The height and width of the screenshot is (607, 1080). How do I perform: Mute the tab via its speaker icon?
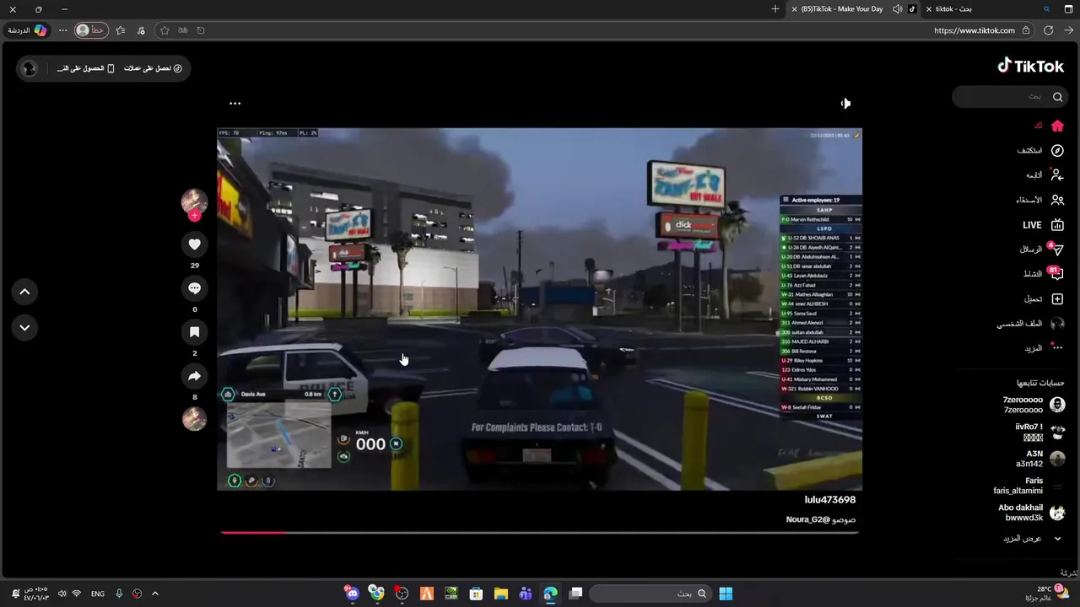coord(897,9)
